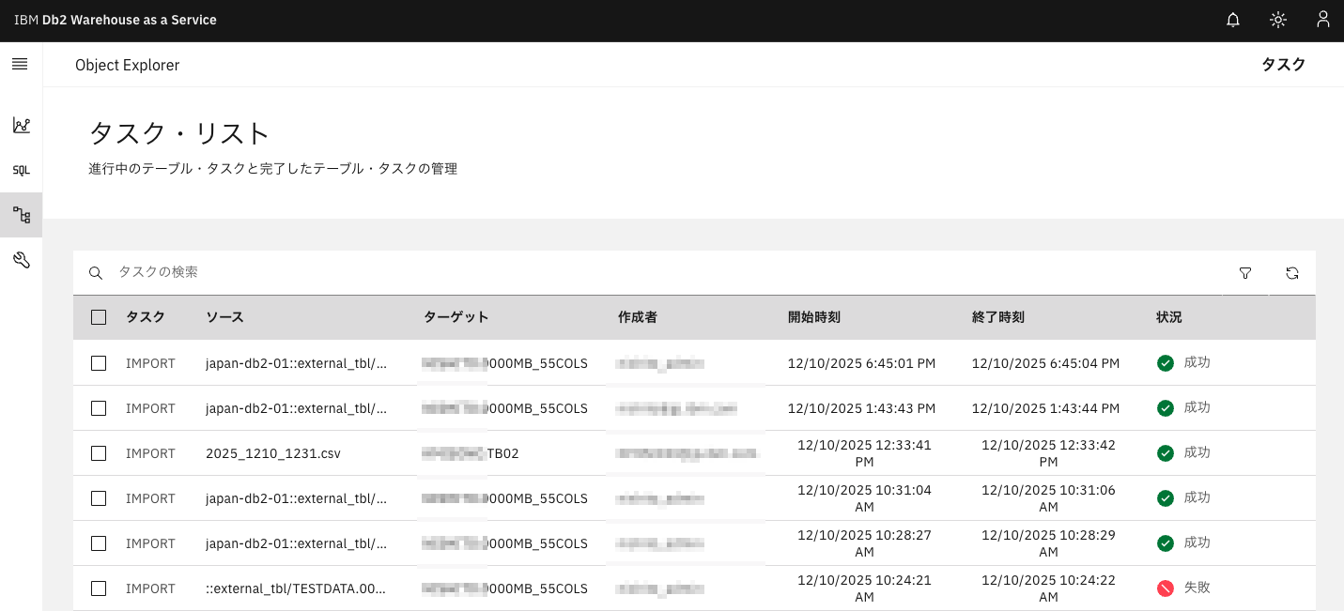This screenshot has width=1344, height=611.
Task: Open the user profile icon
Action: click(1323, 20)
